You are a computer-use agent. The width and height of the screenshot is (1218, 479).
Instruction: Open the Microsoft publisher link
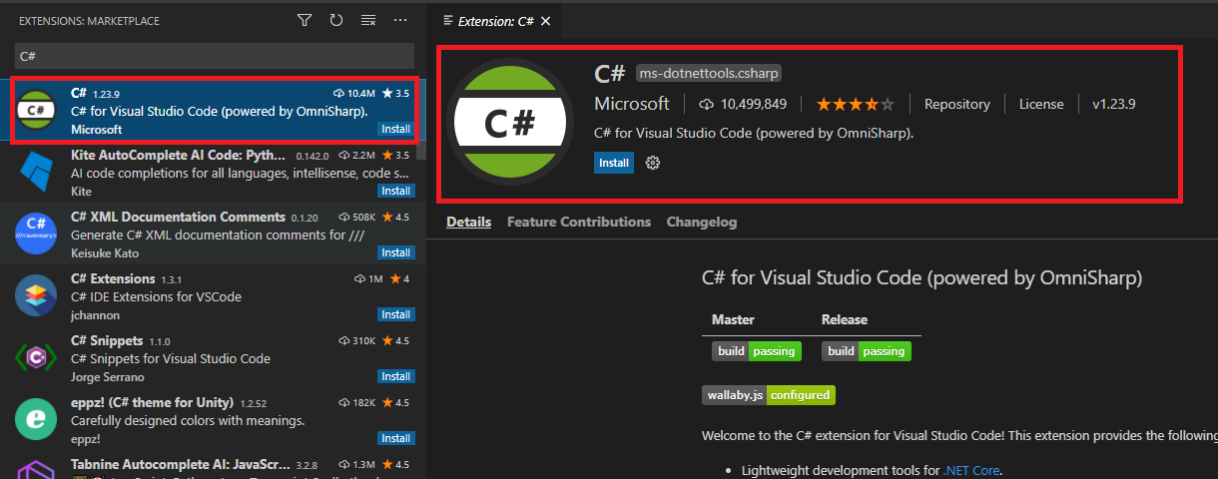click(x=632, y=104)
